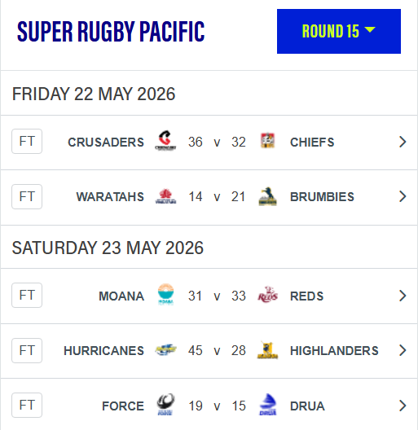Click FT badge on Waratahs match

pos(27,196)
